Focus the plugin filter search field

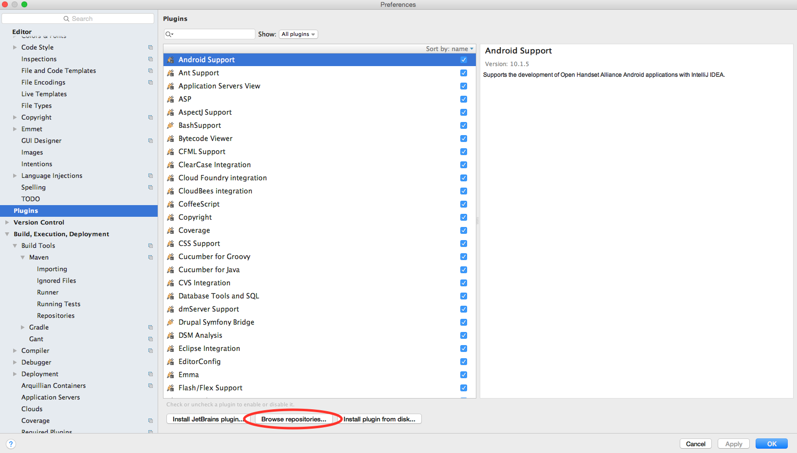pyautogui.click(x=209, y=34)
